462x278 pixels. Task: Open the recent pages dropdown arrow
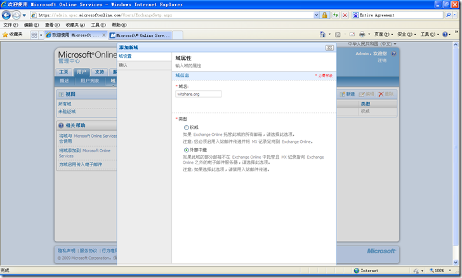click(x=24, y=15)
